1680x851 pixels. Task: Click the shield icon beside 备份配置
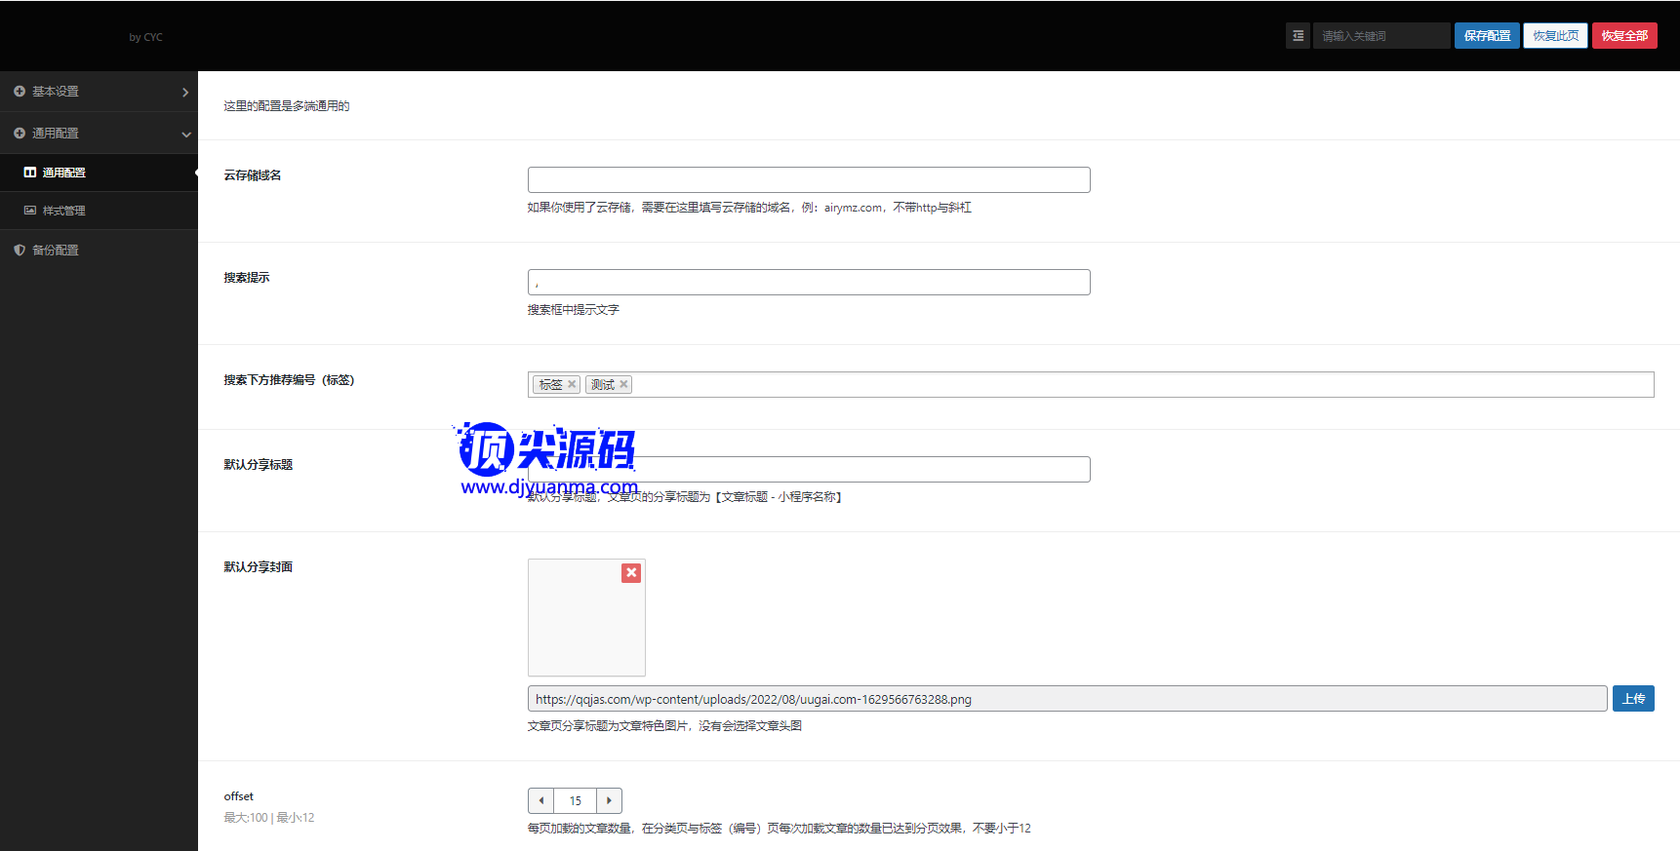click(20, 251)
